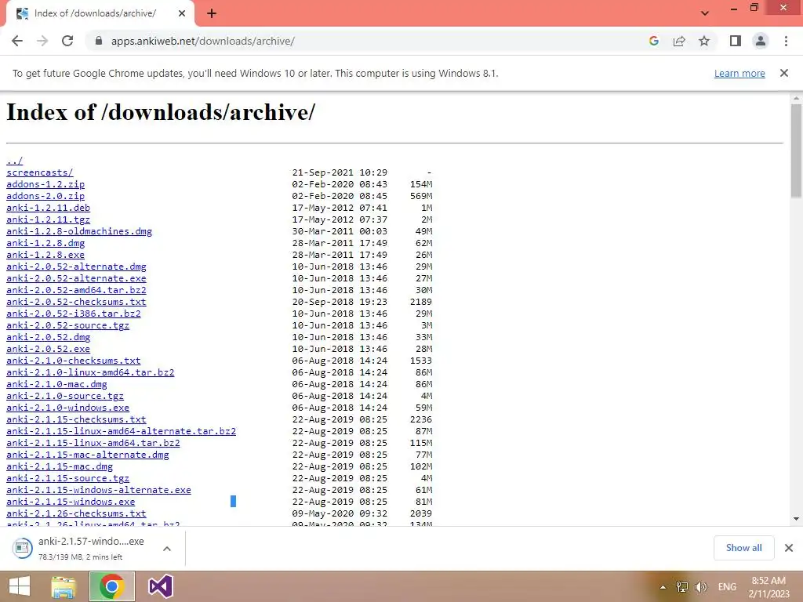This screenshot has height=602, width=803.
Task: Click anki-2.1.0-mac.dmg link
Action: pyautogui.click(x=56, y=384)
